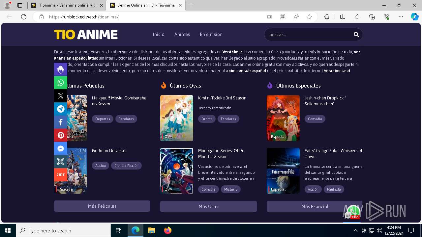Open the QR code share icon

(x=61, y=161)
